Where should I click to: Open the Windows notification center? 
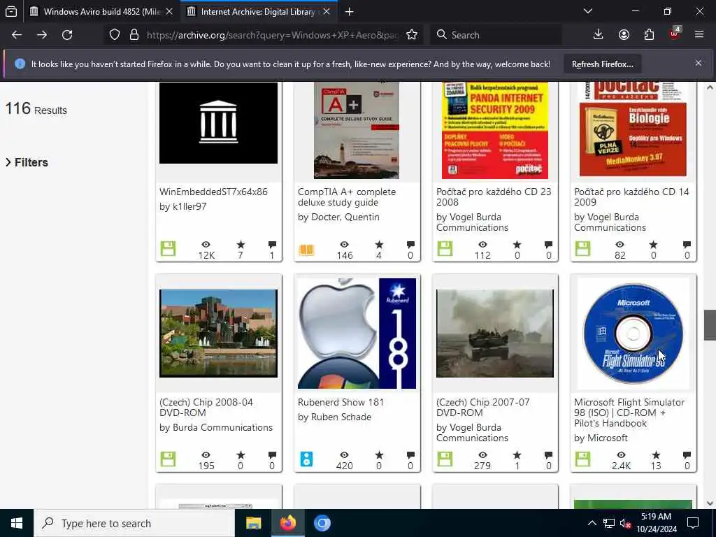coord(693,523)
